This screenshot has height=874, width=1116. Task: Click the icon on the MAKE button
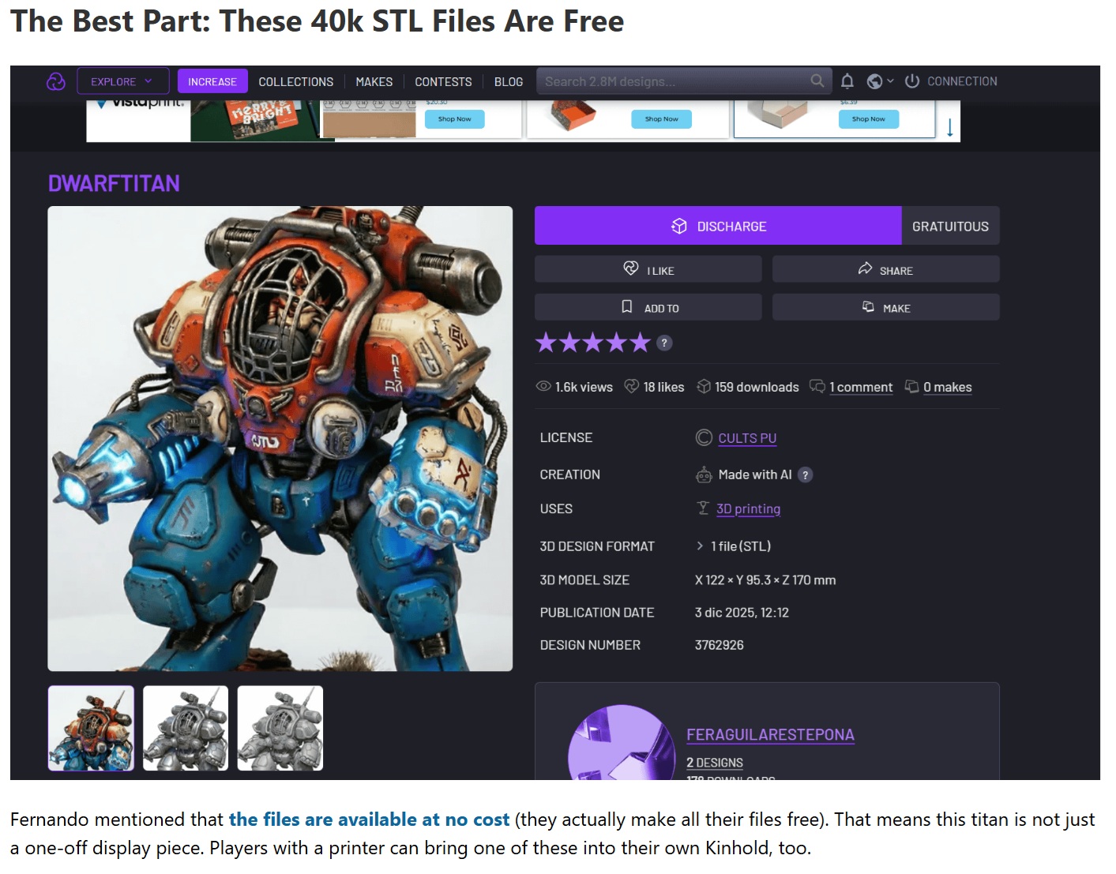pyautogui.click(x=868, y=306)
